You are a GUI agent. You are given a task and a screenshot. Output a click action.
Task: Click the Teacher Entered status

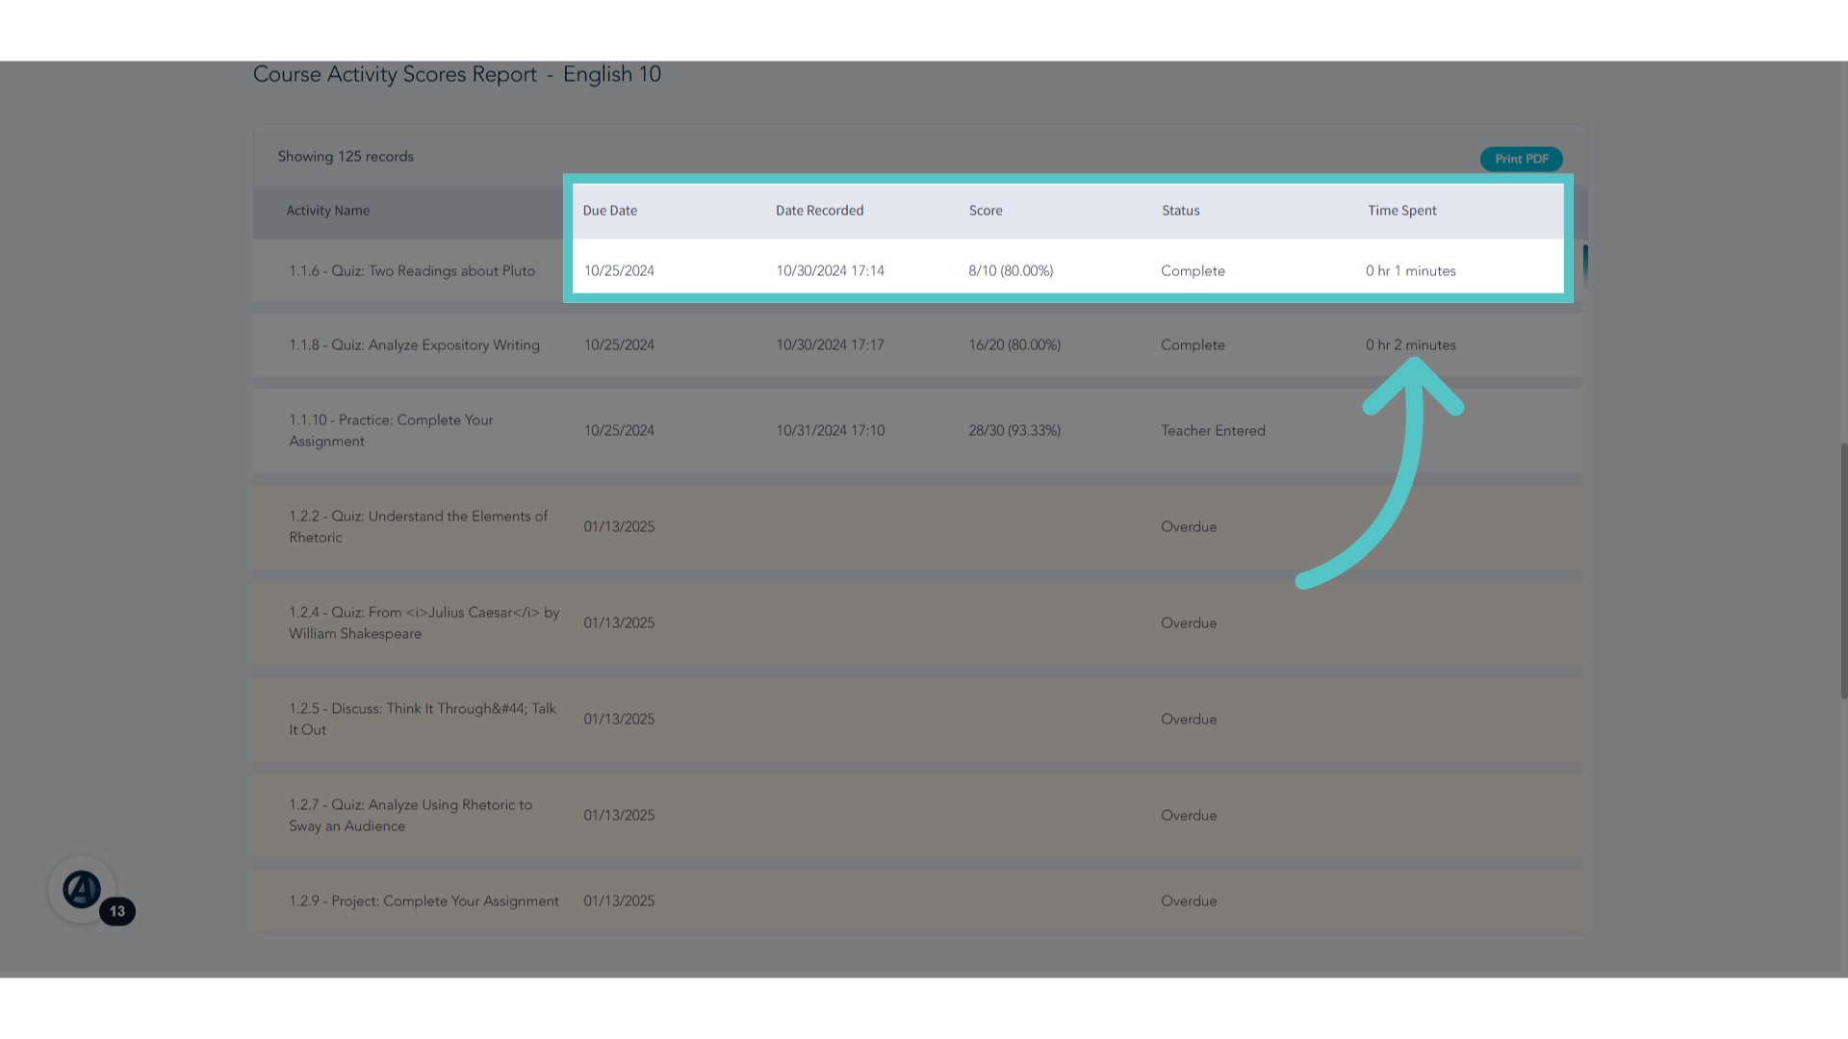(x=1213, y=431)
